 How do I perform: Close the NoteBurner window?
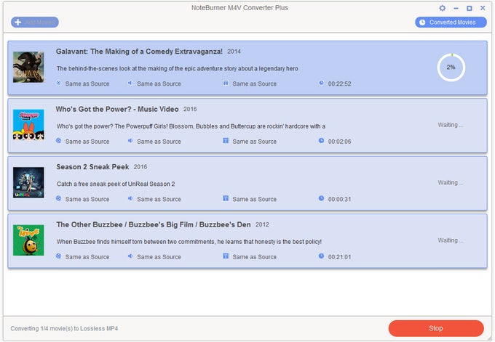tap(483, 8)
